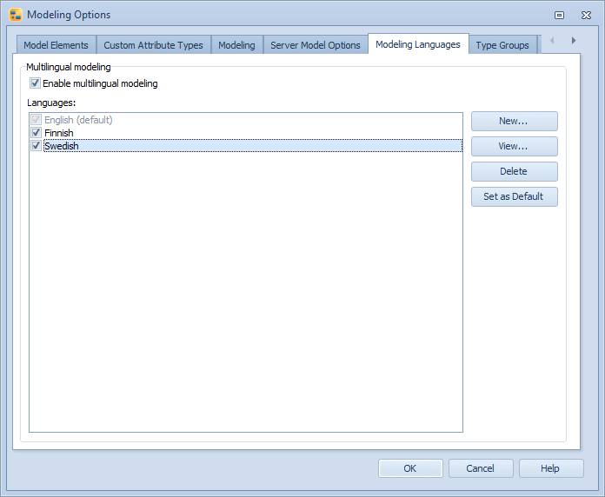Uncheck the Swedish language checkbox

coord(37,146)
